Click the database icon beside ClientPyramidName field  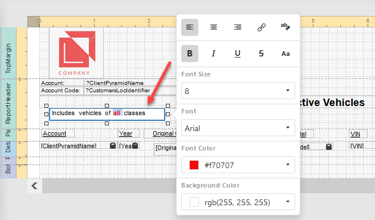click(x=113, y=146)
